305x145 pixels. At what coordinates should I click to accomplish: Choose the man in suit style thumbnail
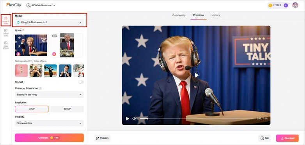(65, 71)
